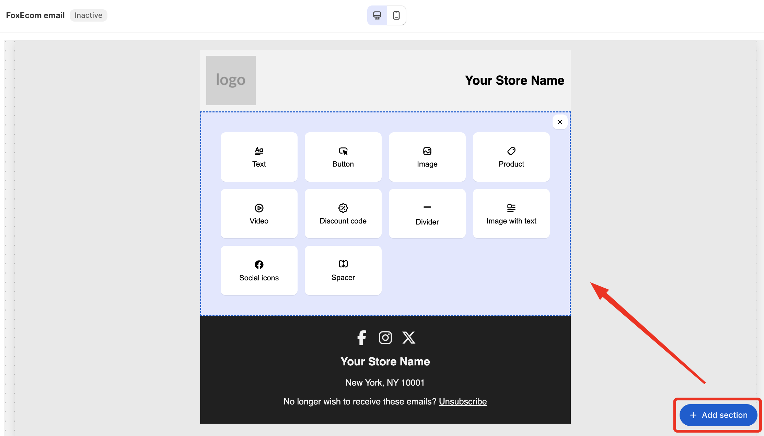The height and width of the screenshot is (436, 764).
Task: Insert a Product block
Action: pos(511,157)
